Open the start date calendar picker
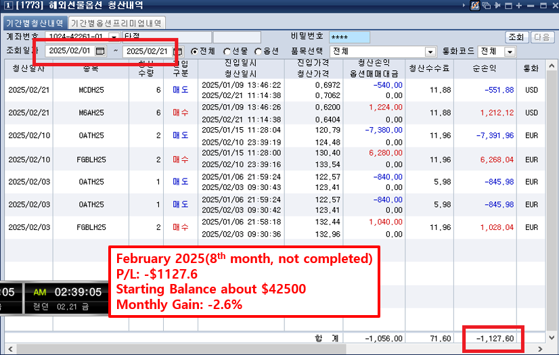 (100, 51)
